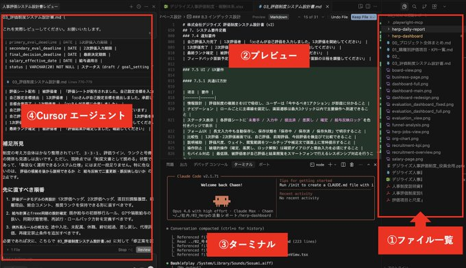Click the Undo File button
Image resolution: width=466 pixels, height=268 pixels.
pyautogui.click(x=339, y=17)
